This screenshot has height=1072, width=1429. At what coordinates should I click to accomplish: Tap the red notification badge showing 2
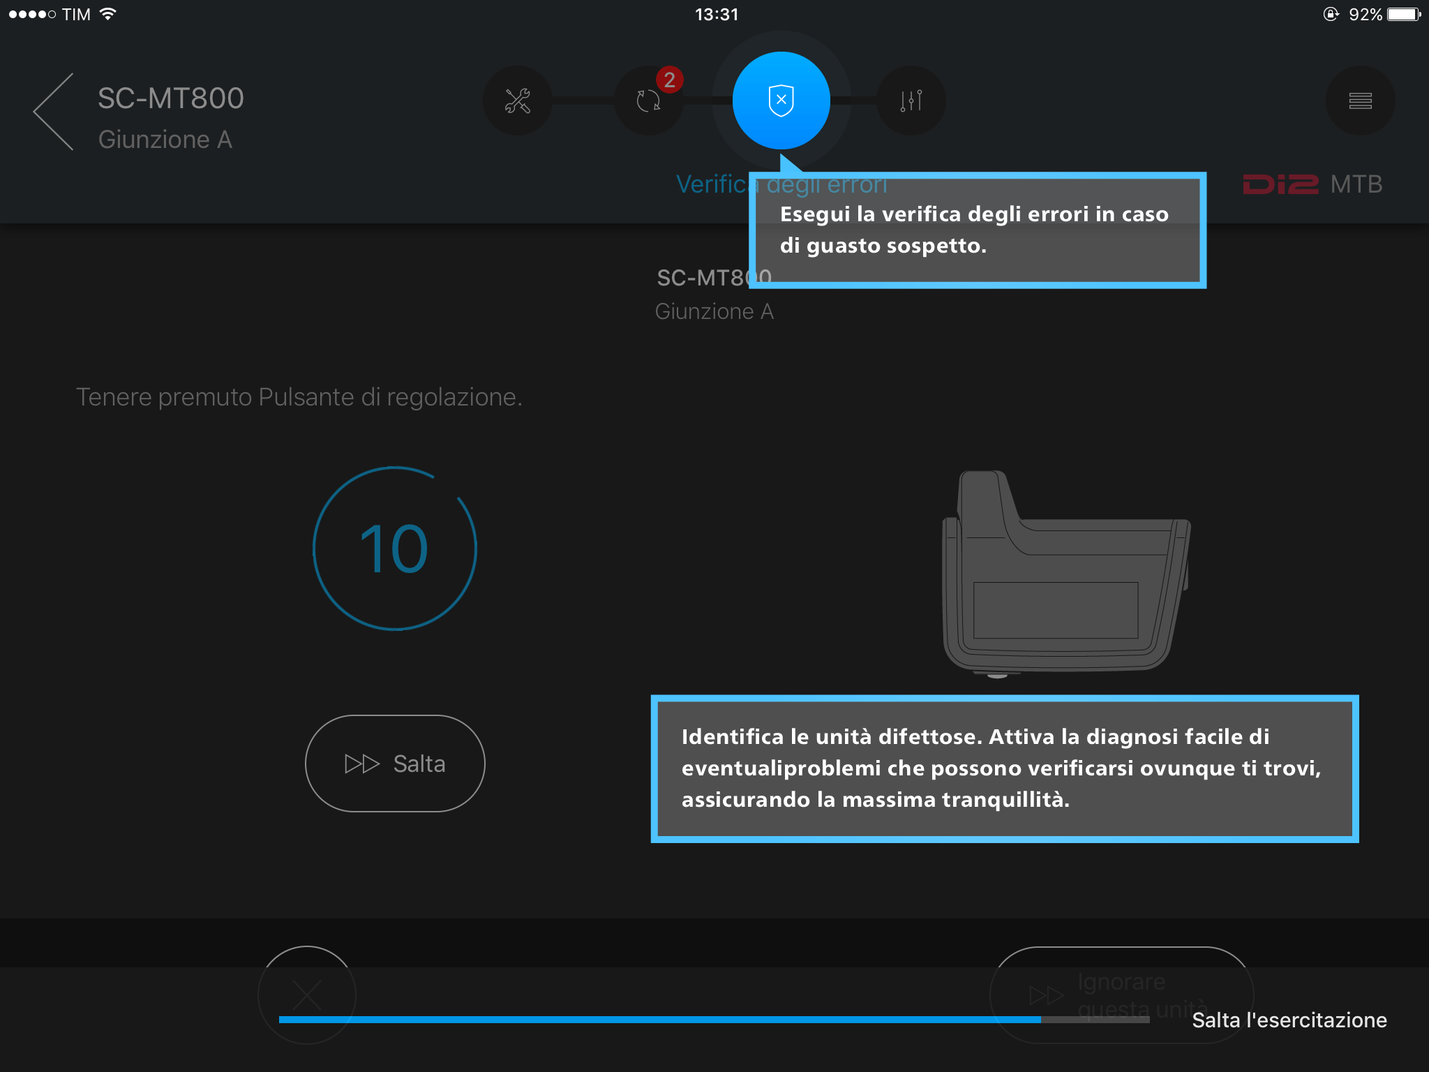coord(670,80)
